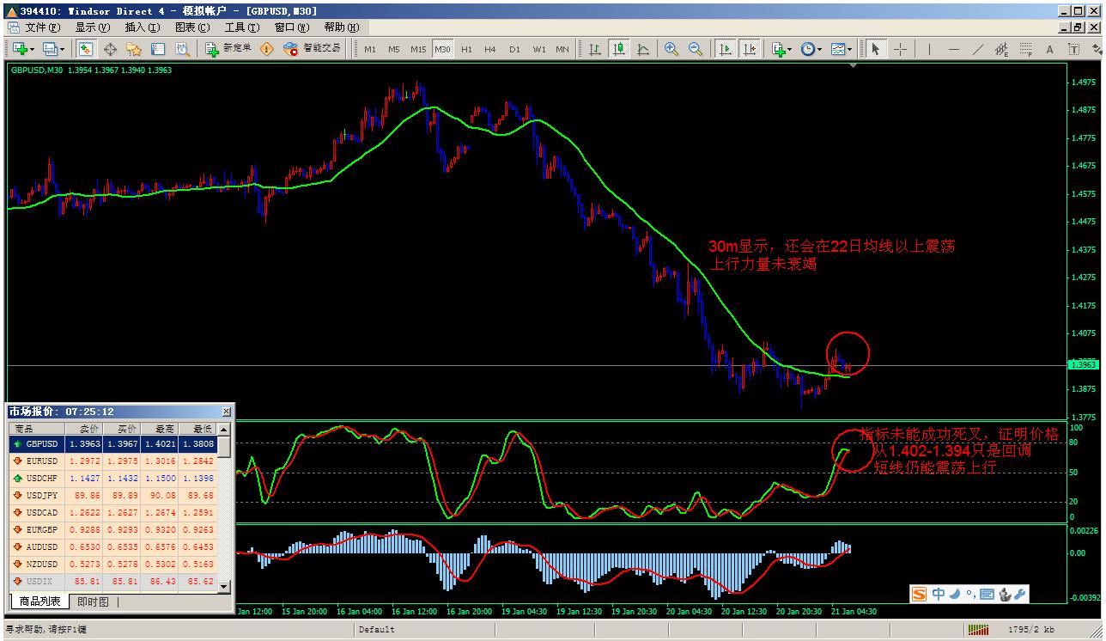Select the USDCAD symbol row
1106x641 pixels.
(112, 513)
